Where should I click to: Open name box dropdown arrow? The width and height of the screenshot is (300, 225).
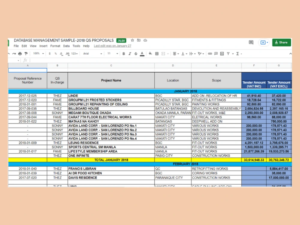18,61
